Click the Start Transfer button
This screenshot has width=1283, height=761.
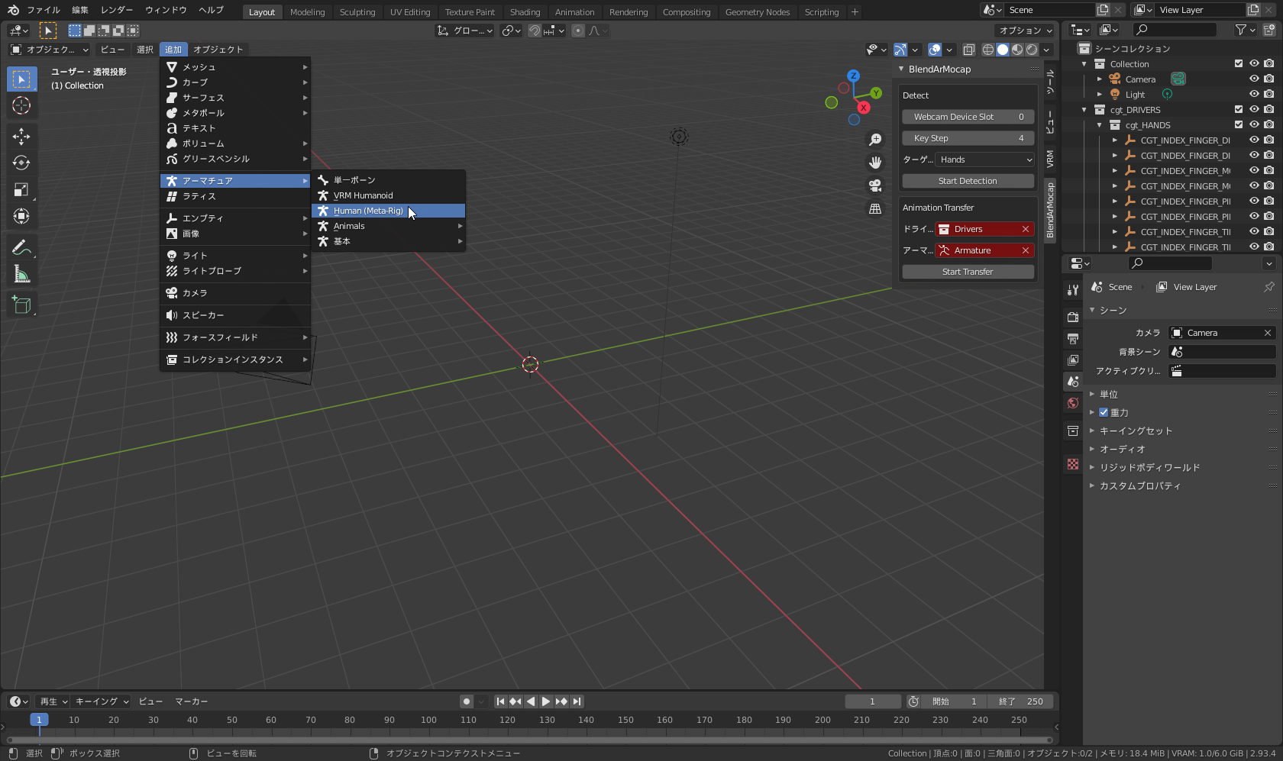click(968, 271)
